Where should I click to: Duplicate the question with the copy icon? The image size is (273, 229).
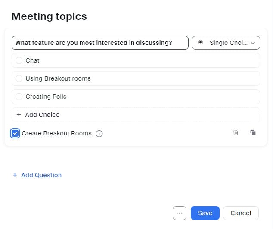point(253,132)
